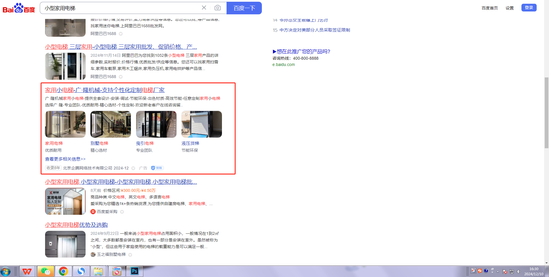Open image search via the camera icon

(x=218, y=8)
